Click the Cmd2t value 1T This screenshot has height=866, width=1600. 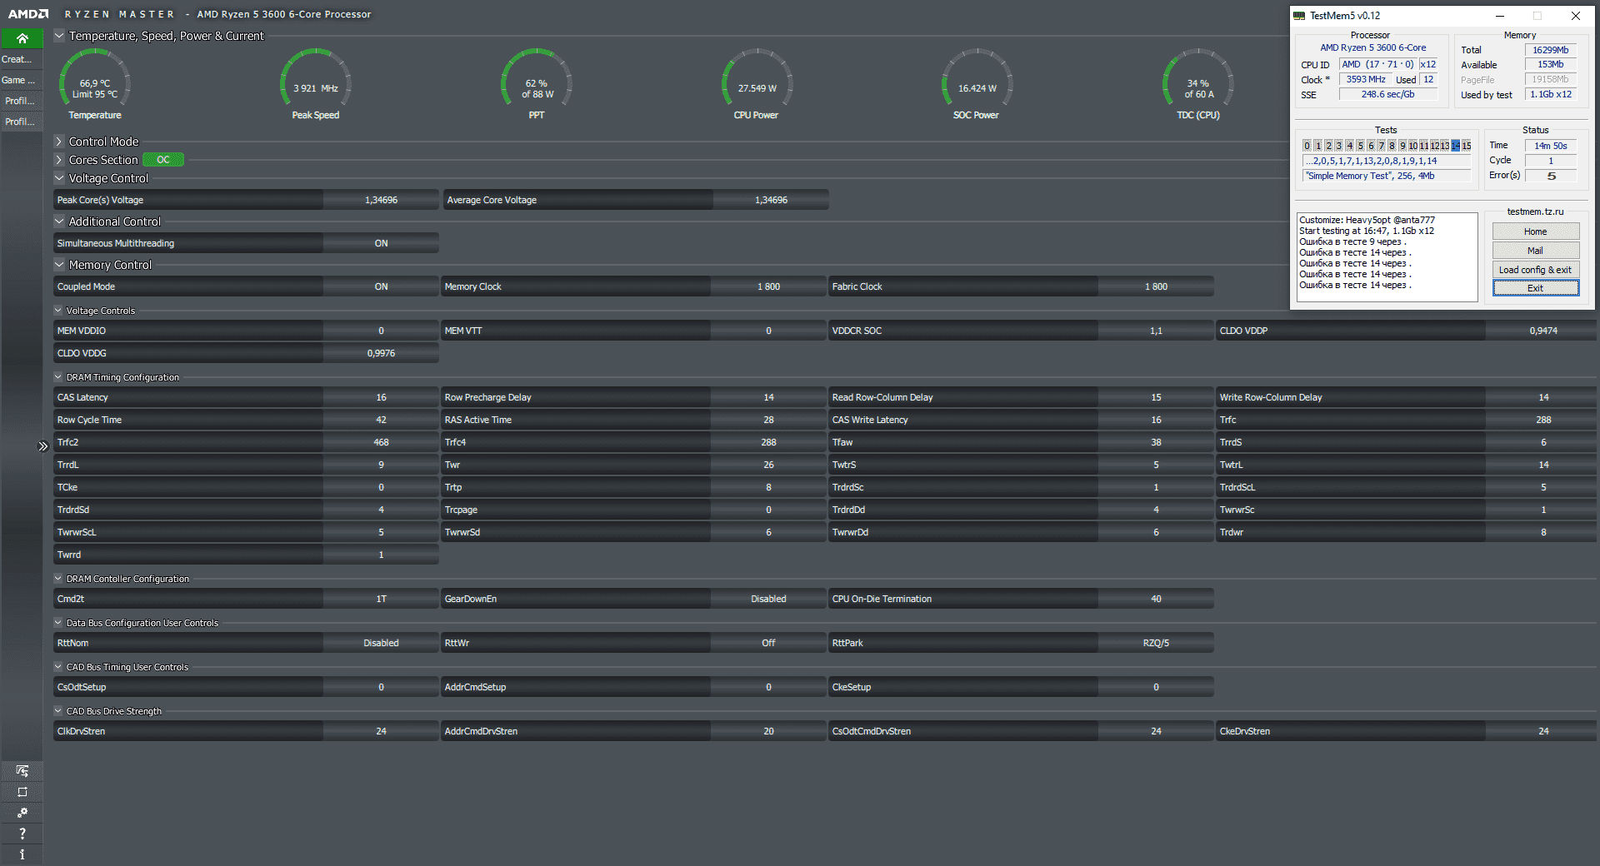click(381, 599)
